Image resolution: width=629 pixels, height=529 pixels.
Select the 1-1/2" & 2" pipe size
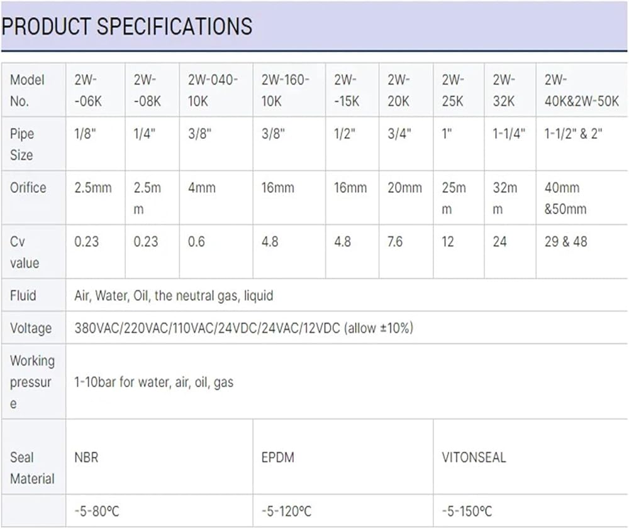[x=582, y=144]
